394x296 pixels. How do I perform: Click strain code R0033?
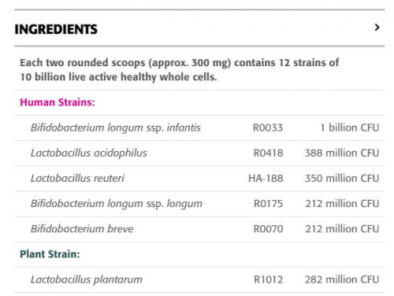(x=268, y=128)
